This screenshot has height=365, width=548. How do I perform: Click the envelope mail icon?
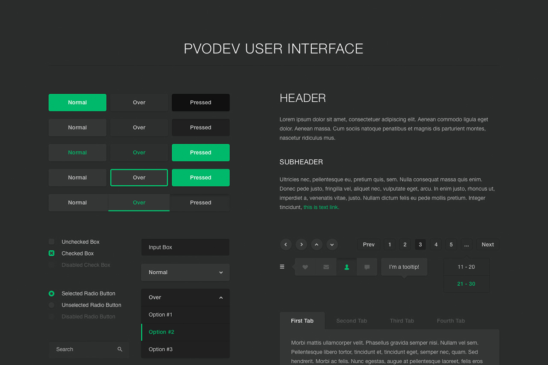point(326,267)
